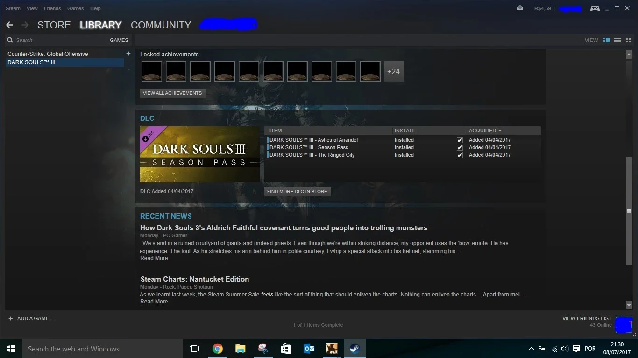Open Steam Charts: Nantucket Edition headline

coord(195,279)
